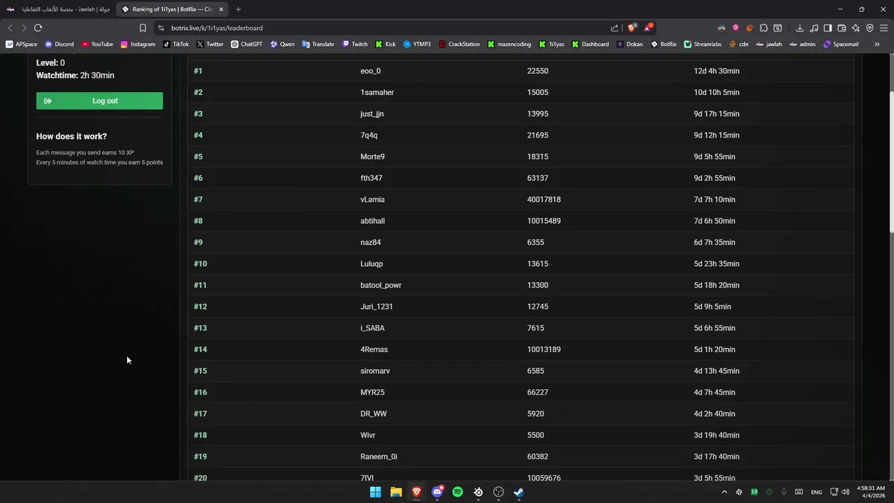Open YouTube bookmark

(x=97, y=44)
